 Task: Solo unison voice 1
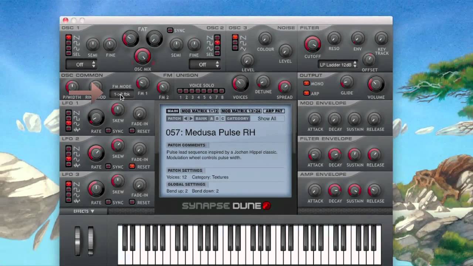(180, 91)
